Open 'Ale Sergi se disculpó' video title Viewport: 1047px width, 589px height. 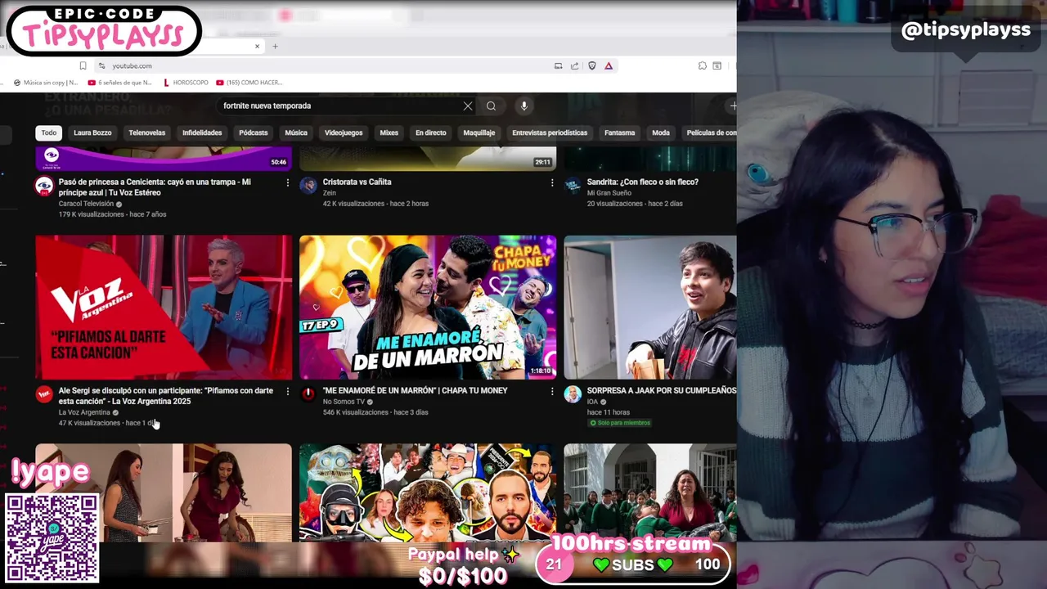(x=166, y=396)
